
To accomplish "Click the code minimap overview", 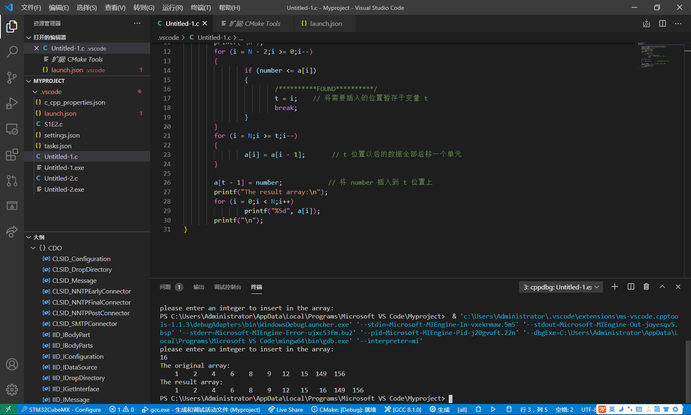I will tap(660, 55).
